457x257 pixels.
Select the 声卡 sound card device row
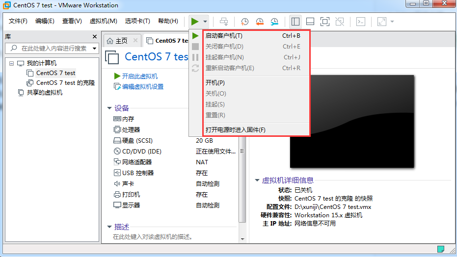(x=175, y=183)
